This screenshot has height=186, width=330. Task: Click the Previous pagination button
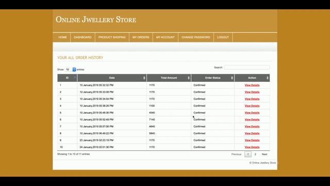click(236, 154)
